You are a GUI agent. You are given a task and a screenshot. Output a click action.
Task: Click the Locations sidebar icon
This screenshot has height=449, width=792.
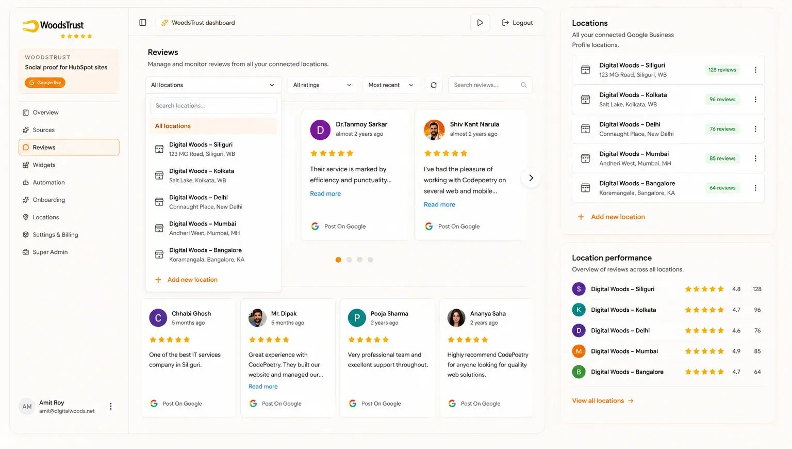[x=26, y=217]
